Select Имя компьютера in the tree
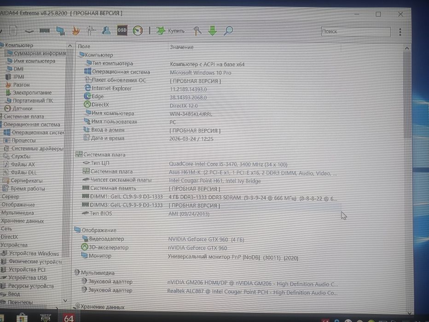Screen dimensions: 429x322 31,61
